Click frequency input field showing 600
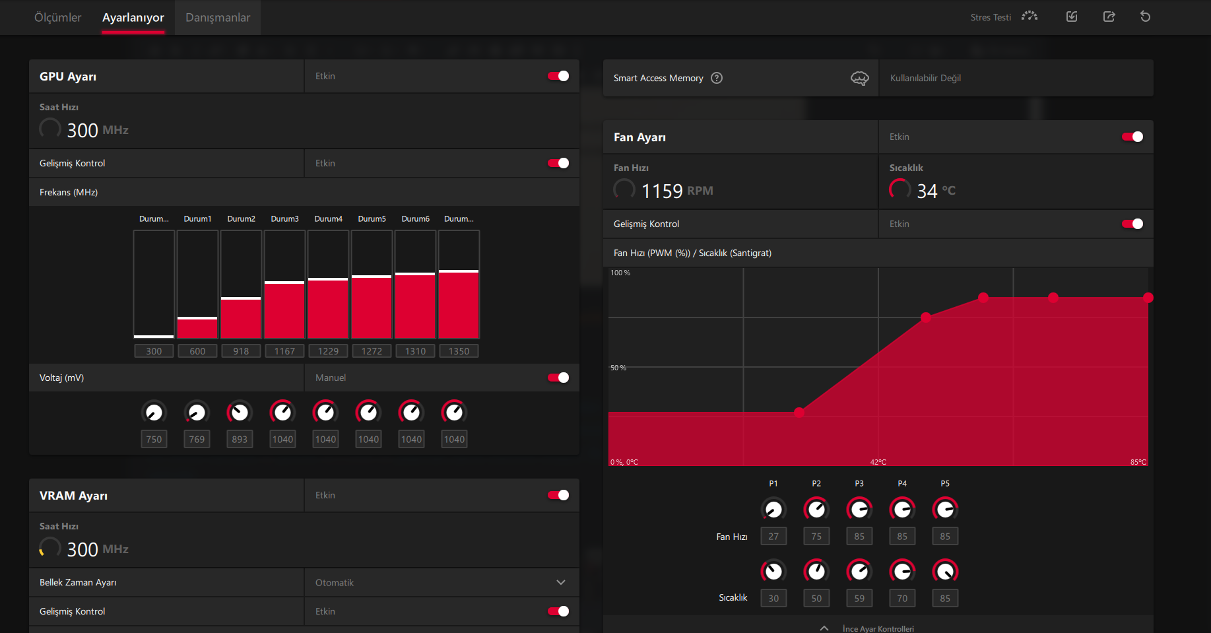 point(197,351)
